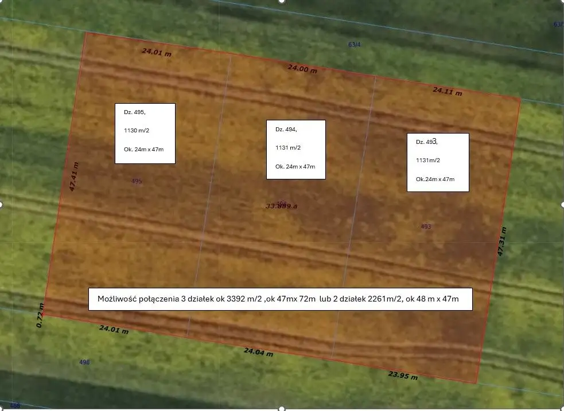The image size is (564, 411).
Task: Select the Dz. 494 info text box
Action: (295, 149)
